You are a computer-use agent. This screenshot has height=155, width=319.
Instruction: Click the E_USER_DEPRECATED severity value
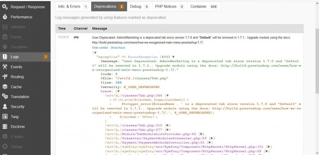142,87
